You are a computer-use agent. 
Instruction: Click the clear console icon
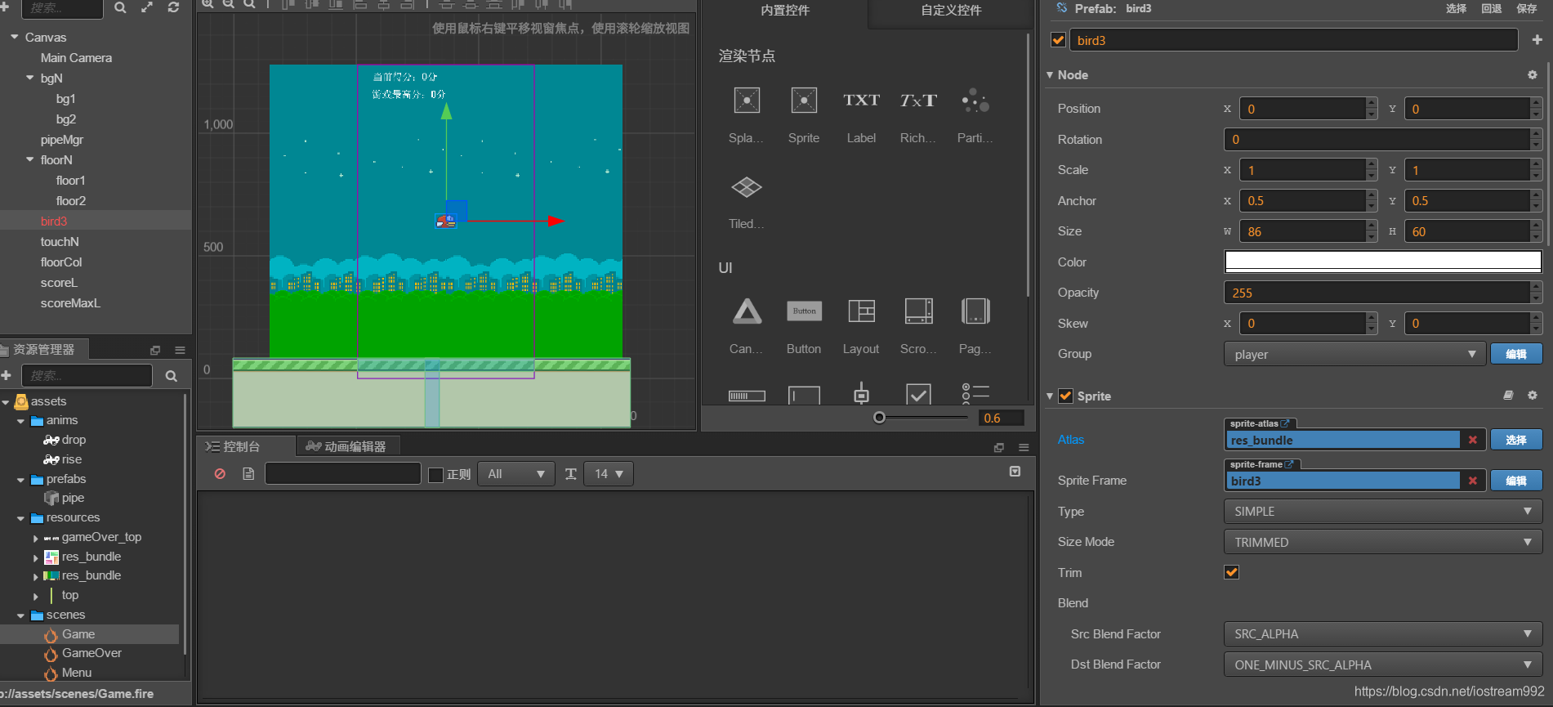220,474
